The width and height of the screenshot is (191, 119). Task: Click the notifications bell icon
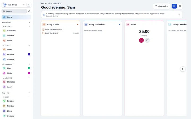pyautogui.click(x=29, y=11)
